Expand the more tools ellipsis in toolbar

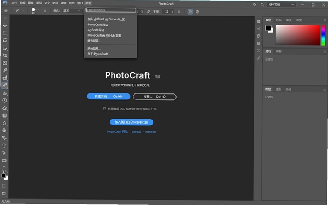(x=4, y=167)
